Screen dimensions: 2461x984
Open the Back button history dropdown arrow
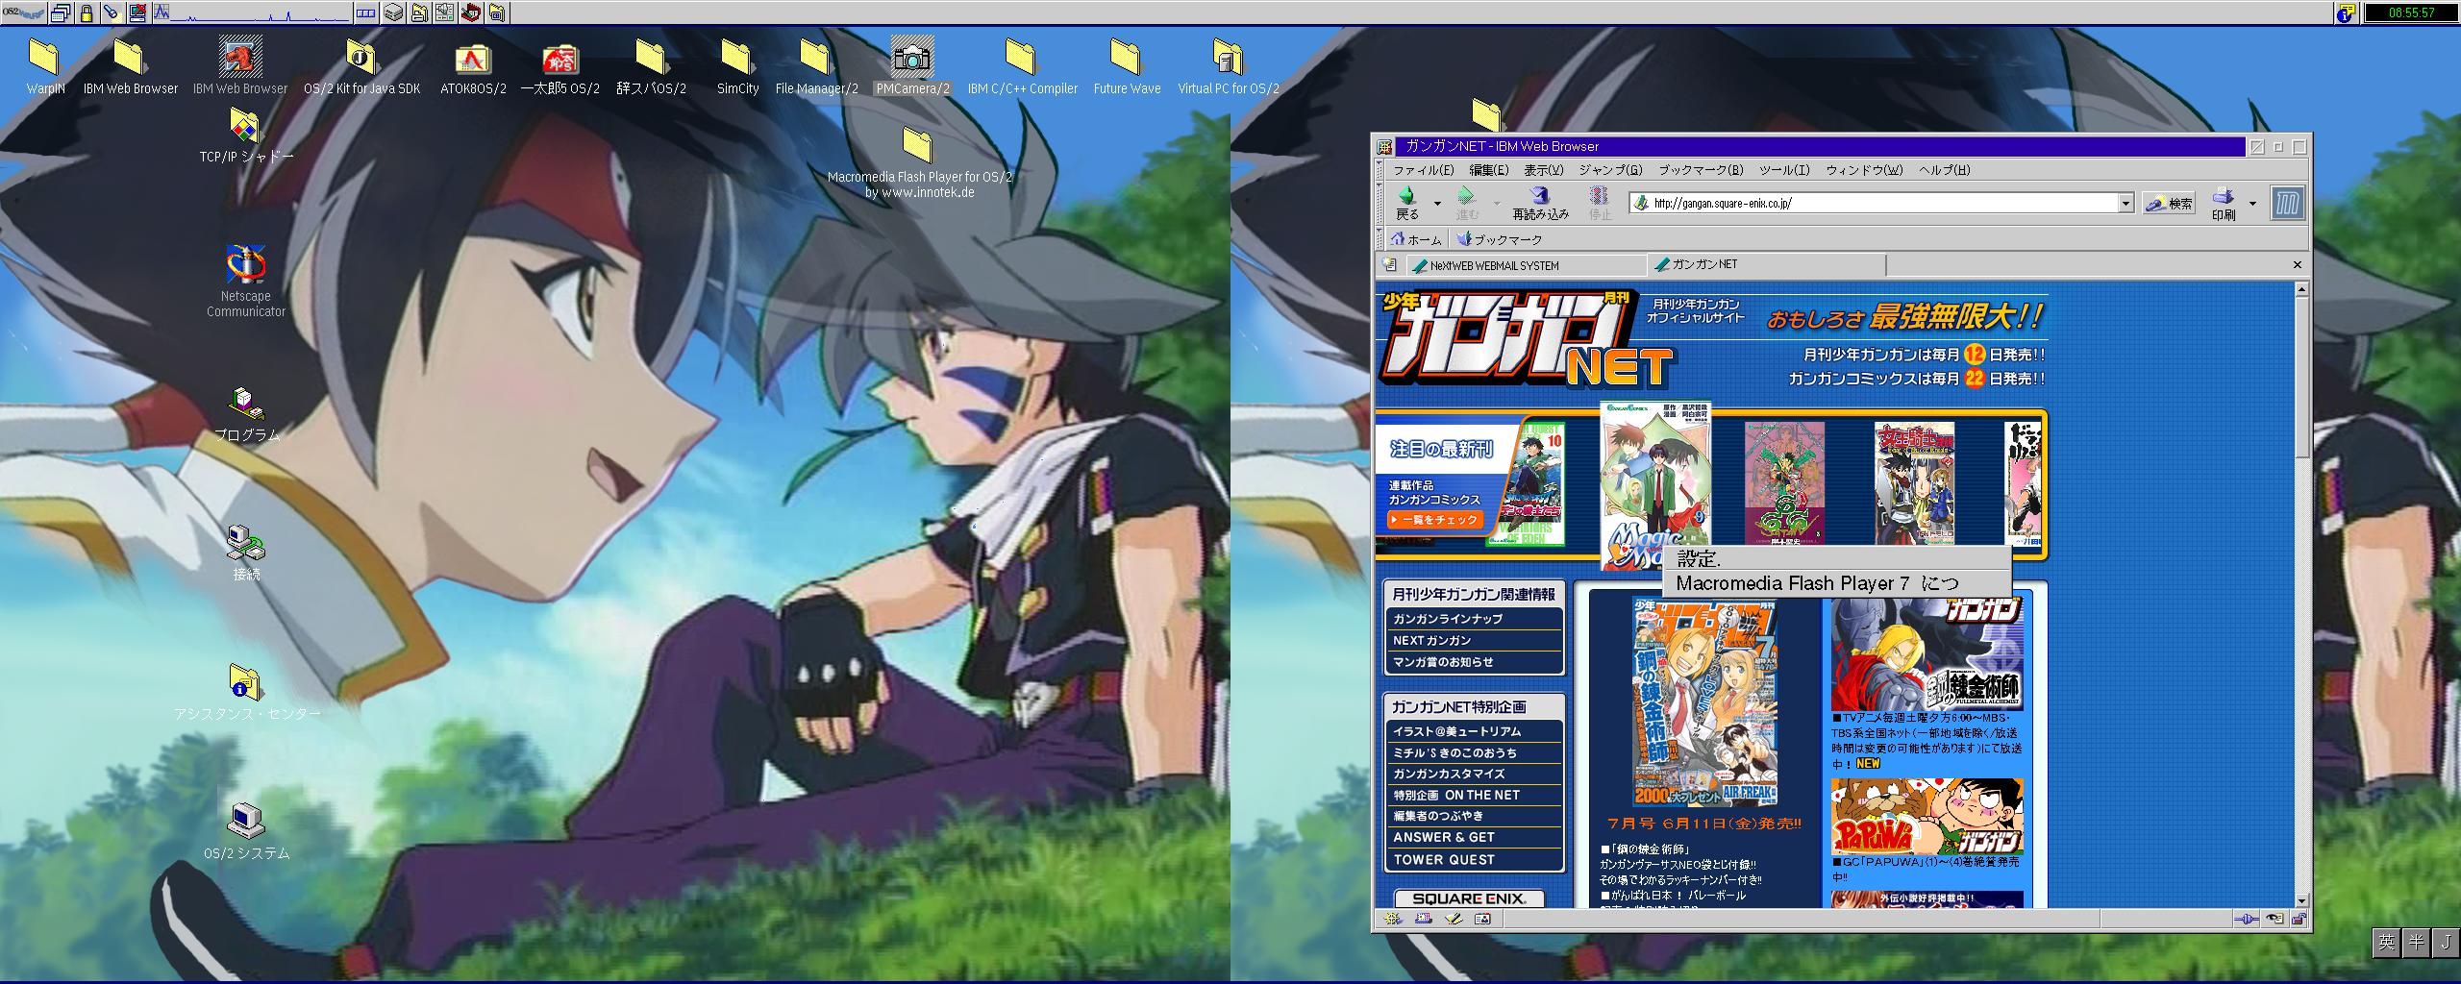[x=1437, y=204]
